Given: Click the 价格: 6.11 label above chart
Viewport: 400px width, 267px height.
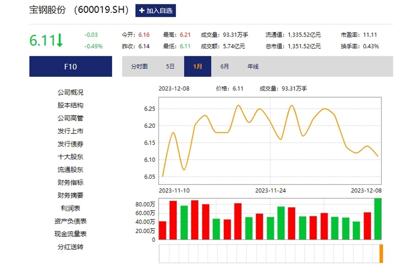Looking at the screenshot, I should (x=230, y=89).
